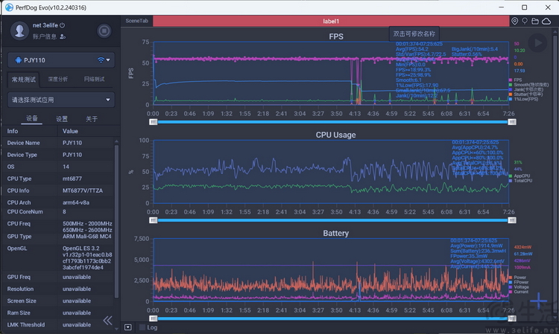The width and height of the screenshot is (559, 334).
Task: Click the MT6877V/TTZA CPU Info value
Action: click(83, 190)
